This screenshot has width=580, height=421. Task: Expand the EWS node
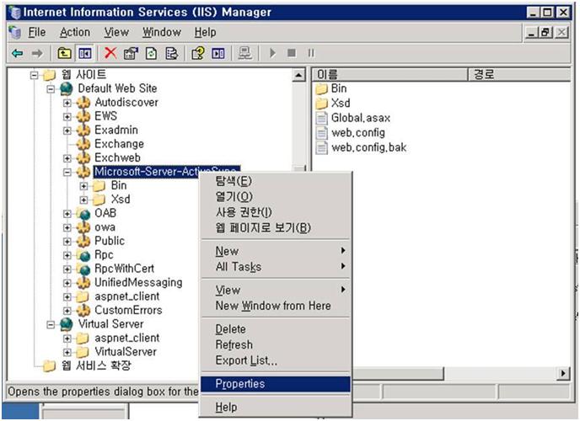67,117
